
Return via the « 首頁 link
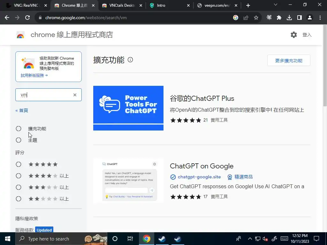(x=22, y=110)
